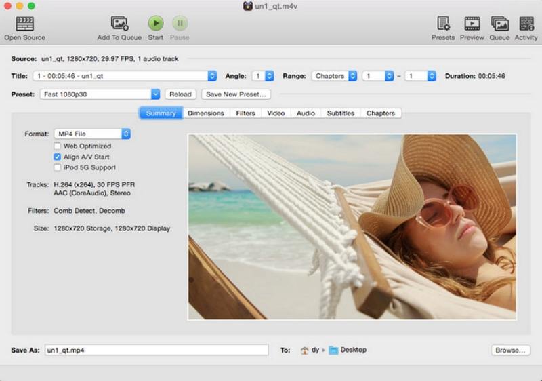
Task: Switch to the Filters tab
Action: click(x=245, y=113)
